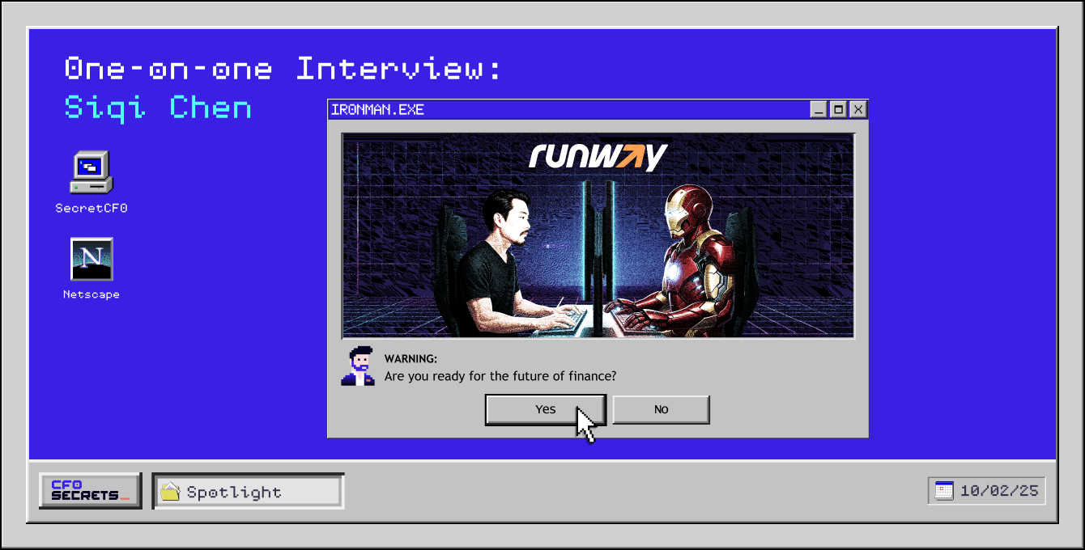
Task: Click the 10/02/25 date in the tray
Action: pos(999,491)
